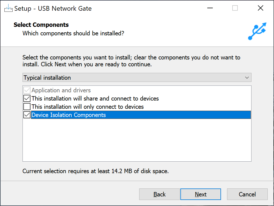Select "share and connect to devices" label
The height and width of the screenshot is (206, 274).
(95, 99)
